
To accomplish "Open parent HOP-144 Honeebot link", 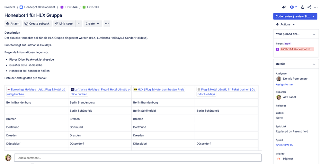I will [x=297, y=49].
